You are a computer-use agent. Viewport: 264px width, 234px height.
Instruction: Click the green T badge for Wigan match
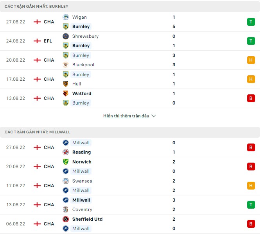pyautogui.click(x=251, y=22)
